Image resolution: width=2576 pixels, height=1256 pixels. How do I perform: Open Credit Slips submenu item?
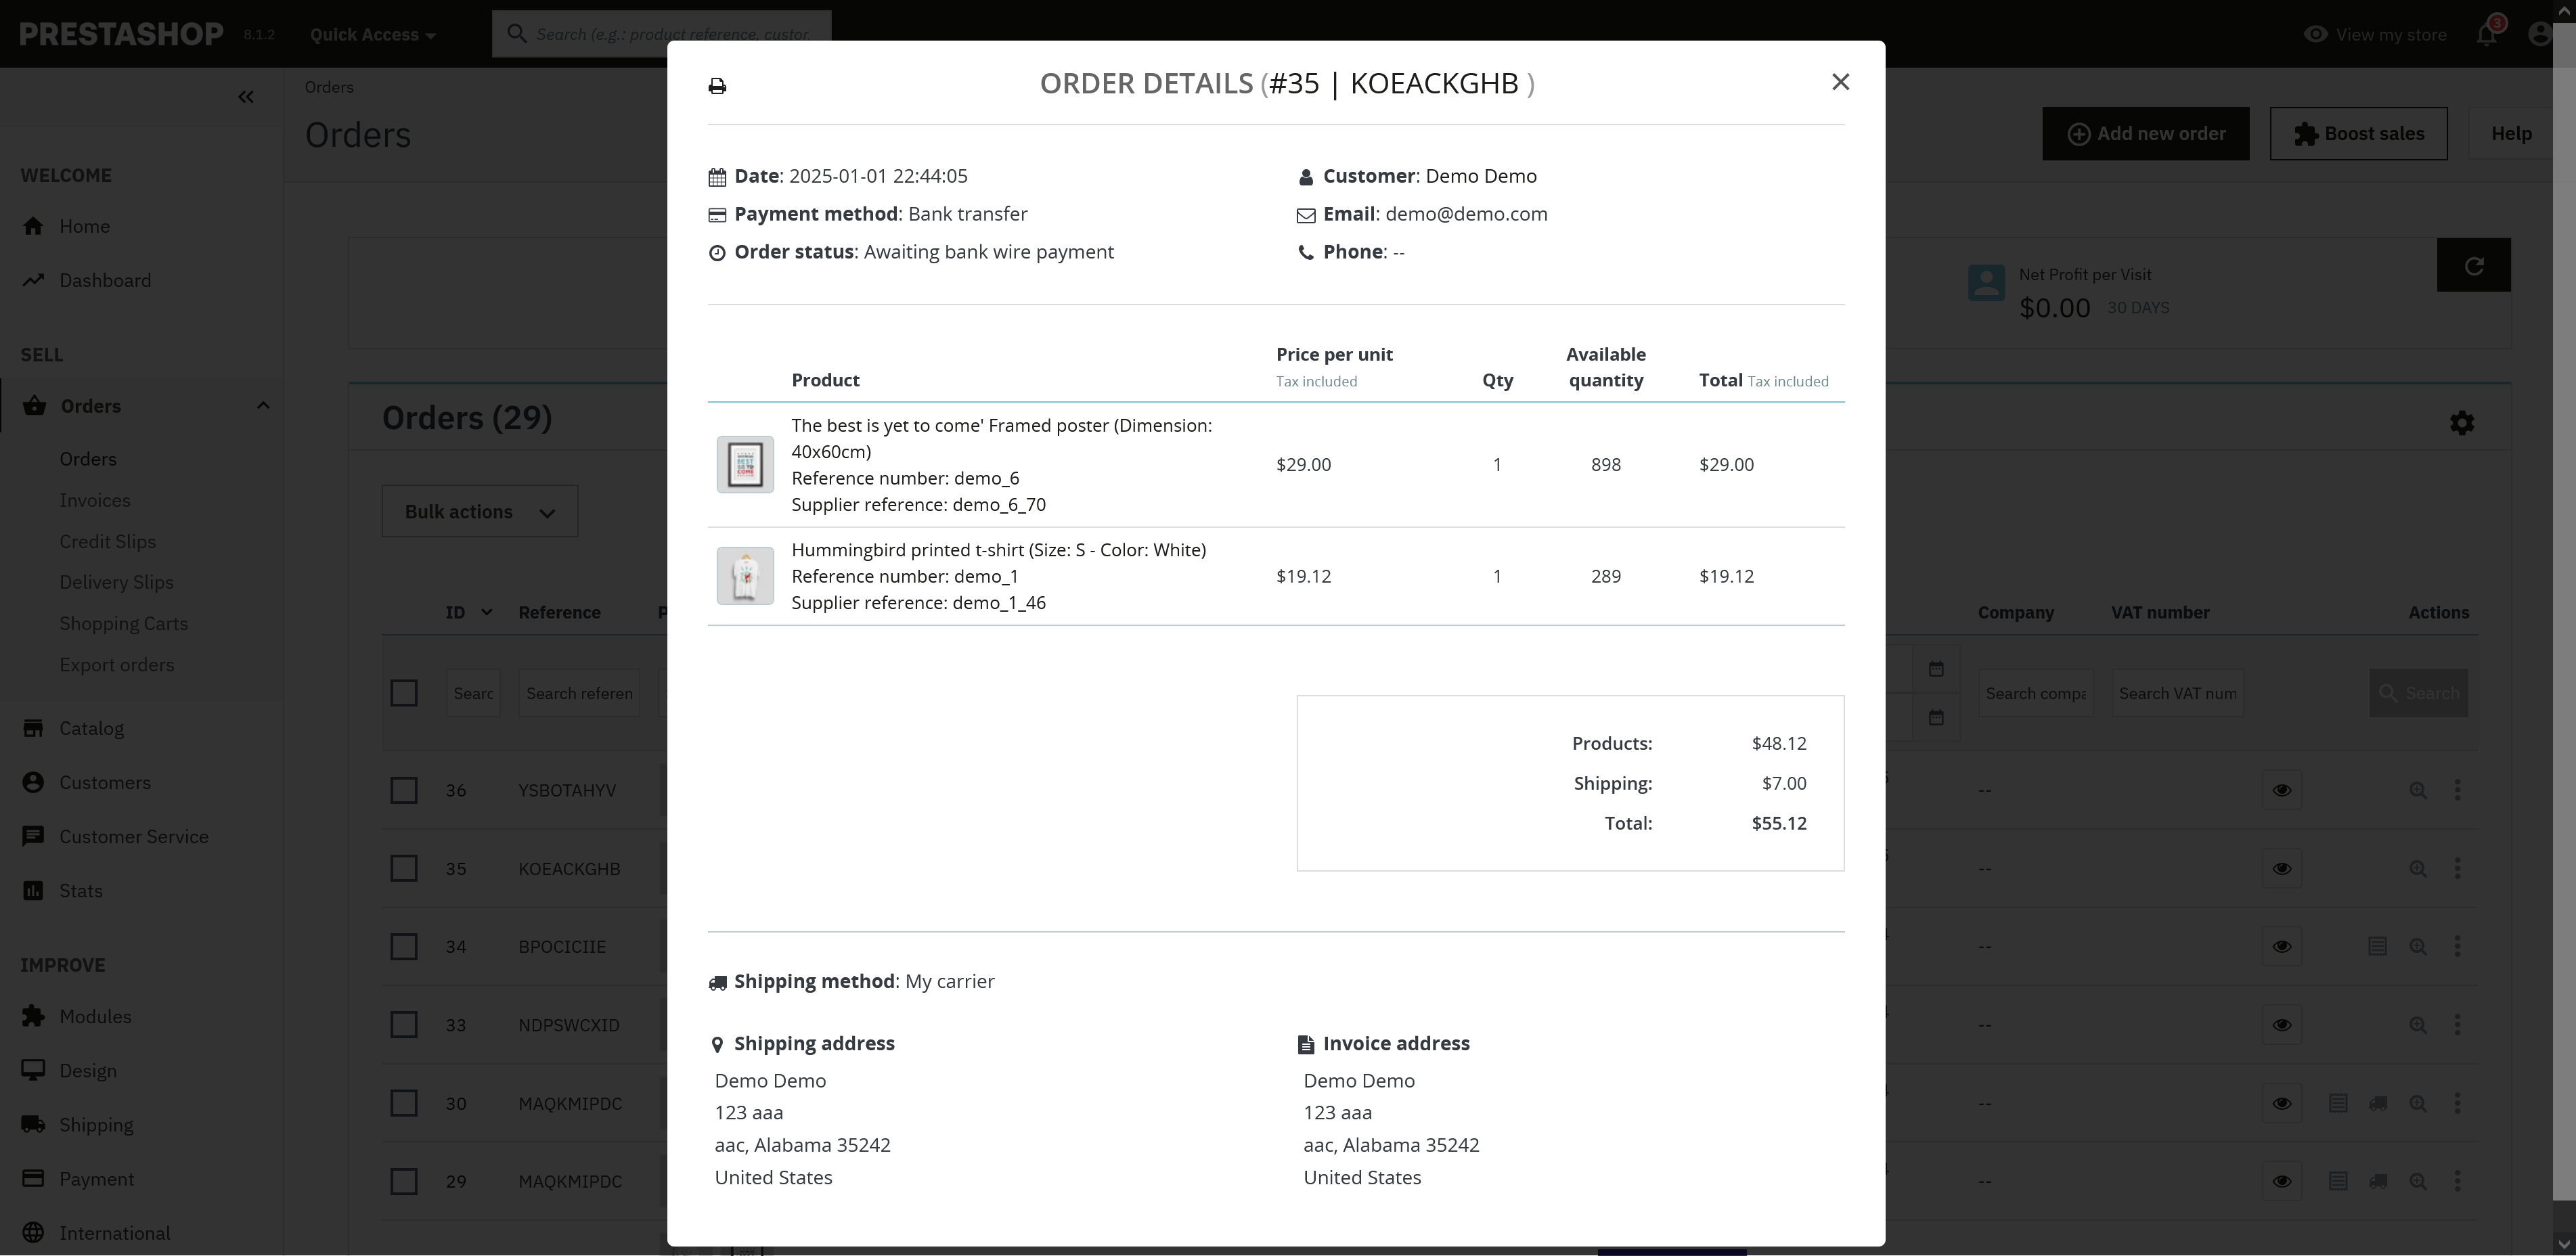[108, 541]
